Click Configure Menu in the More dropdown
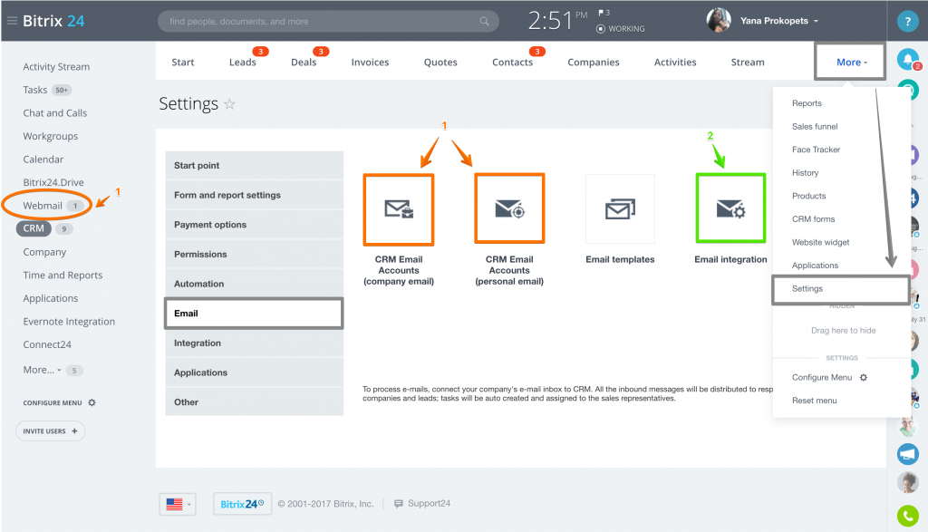Screen dimensions: 928x532 [822, 377]
